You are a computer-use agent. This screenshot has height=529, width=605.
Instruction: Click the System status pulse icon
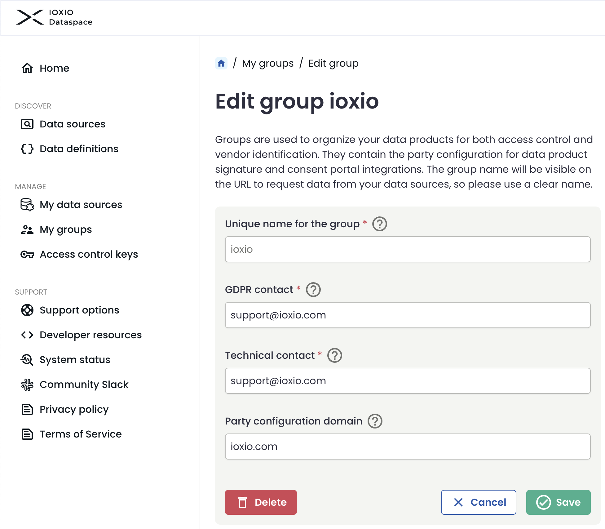[x=27, y=360]
